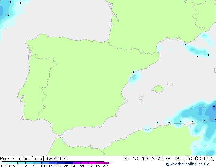Viewport: 216px width, 167px height.
Task: Click the '25' legend scale label
Action: [66, 166]
